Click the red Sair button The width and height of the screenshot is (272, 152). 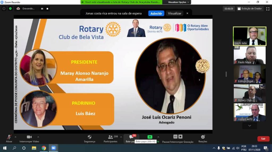[263, 139]
